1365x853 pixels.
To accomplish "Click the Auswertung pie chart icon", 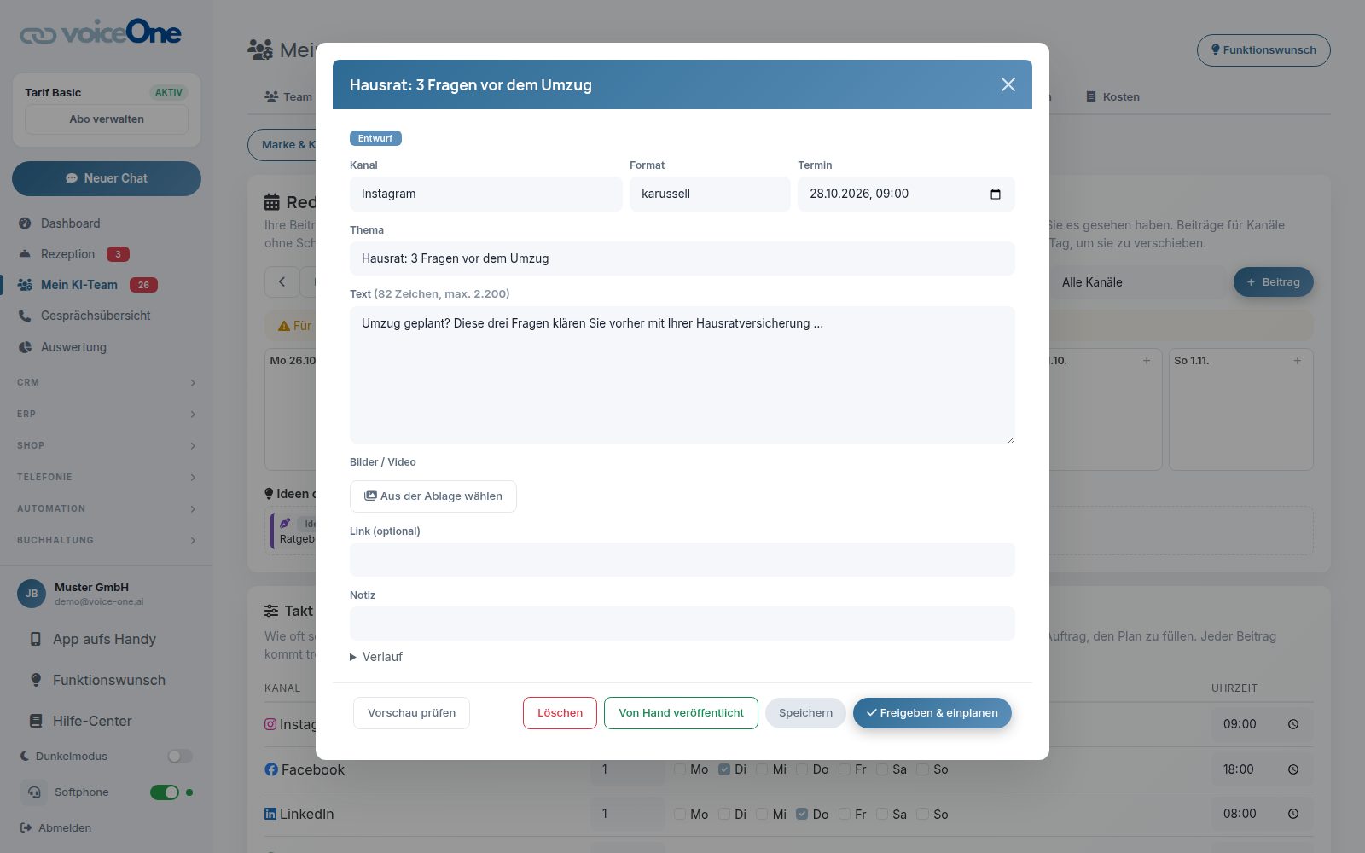I will point(25,347).
